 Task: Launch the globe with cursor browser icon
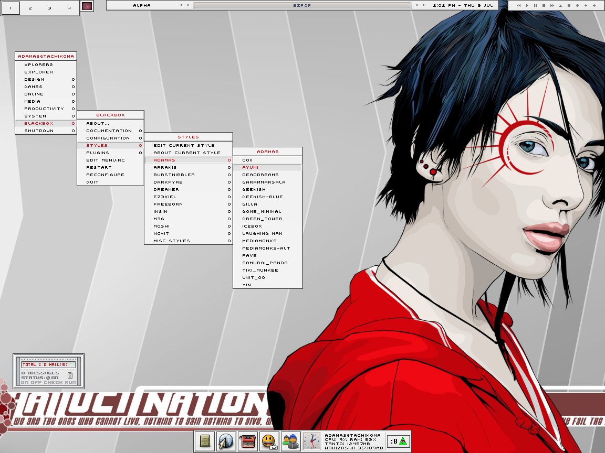coord(226,441)
